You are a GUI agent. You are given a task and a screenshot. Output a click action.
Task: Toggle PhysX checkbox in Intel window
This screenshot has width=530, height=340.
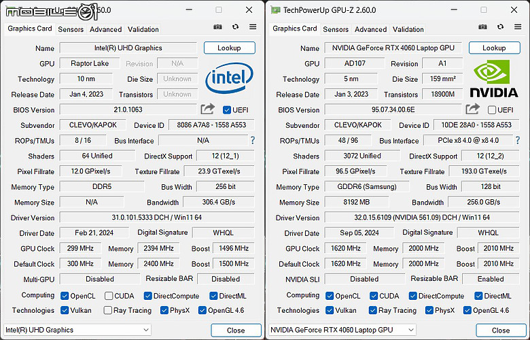pos(164,310)
